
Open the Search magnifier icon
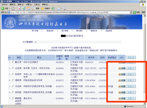[34, 8]
